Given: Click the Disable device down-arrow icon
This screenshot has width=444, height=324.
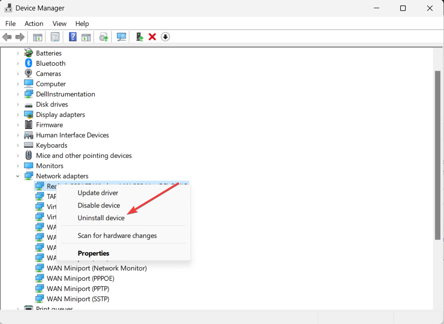Looking at the screenshot, I should (x=165, y=37).
